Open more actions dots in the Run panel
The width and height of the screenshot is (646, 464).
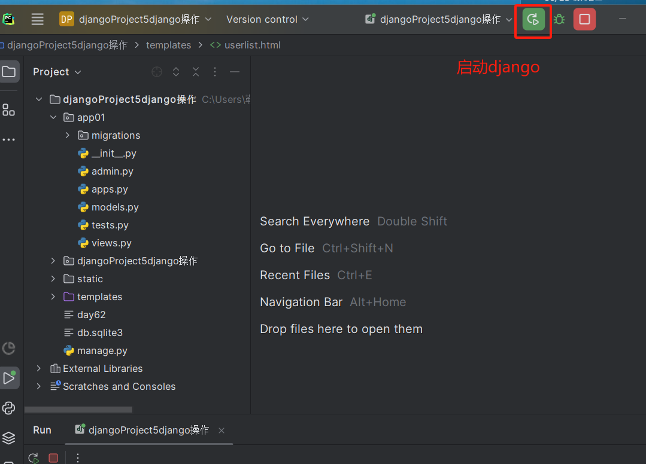(78, 458)
